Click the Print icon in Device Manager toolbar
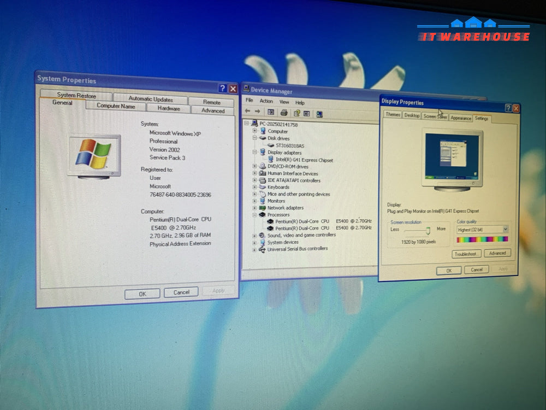546x410 pixels. [x=284, y=113]
